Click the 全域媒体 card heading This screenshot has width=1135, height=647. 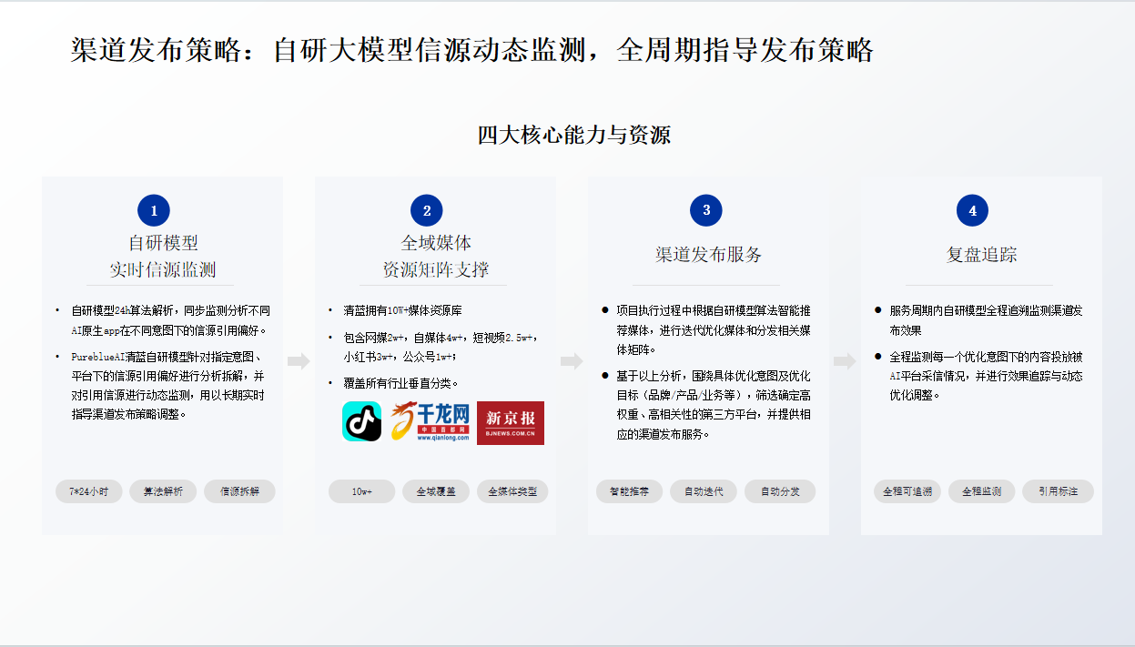[x=436, y=243]
